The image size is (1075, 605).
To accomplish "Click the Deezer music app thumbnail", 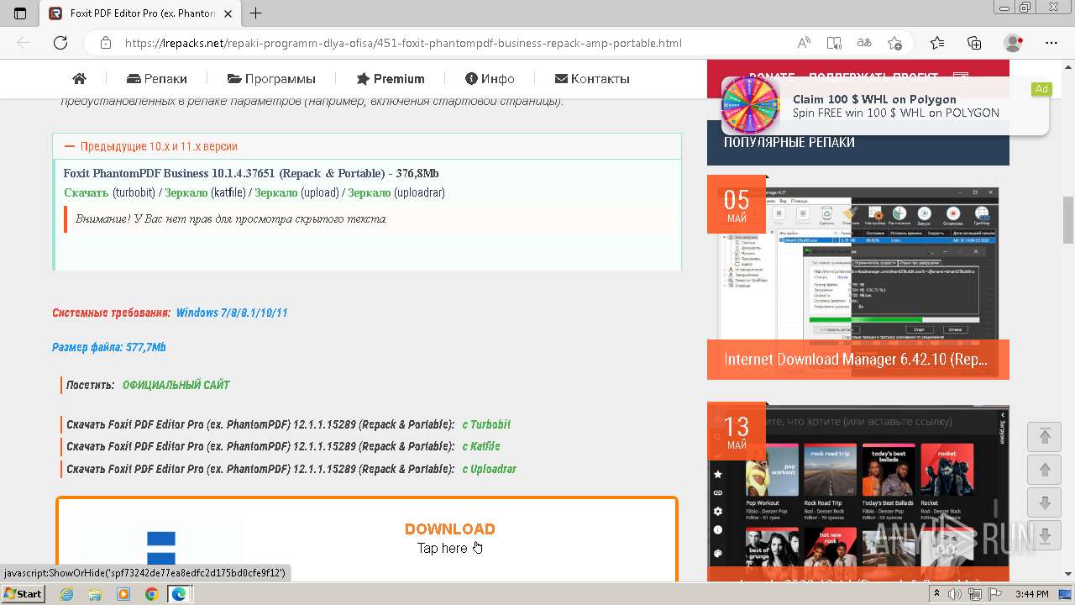I will [858, 492].
